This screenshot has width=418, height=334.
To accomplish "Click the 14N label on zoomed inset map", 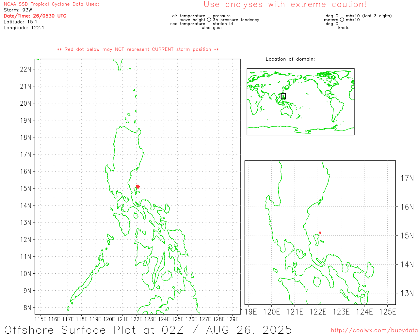I will coord(407,264).
